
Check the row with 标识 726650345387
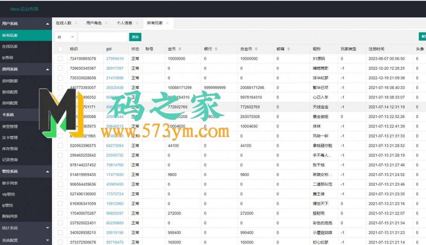(x=60, y=69)
